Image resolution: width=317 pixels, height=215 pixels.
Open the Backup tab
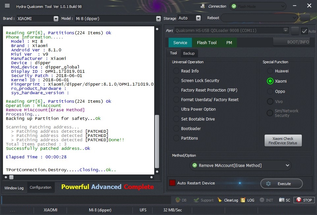coord(189,53)
